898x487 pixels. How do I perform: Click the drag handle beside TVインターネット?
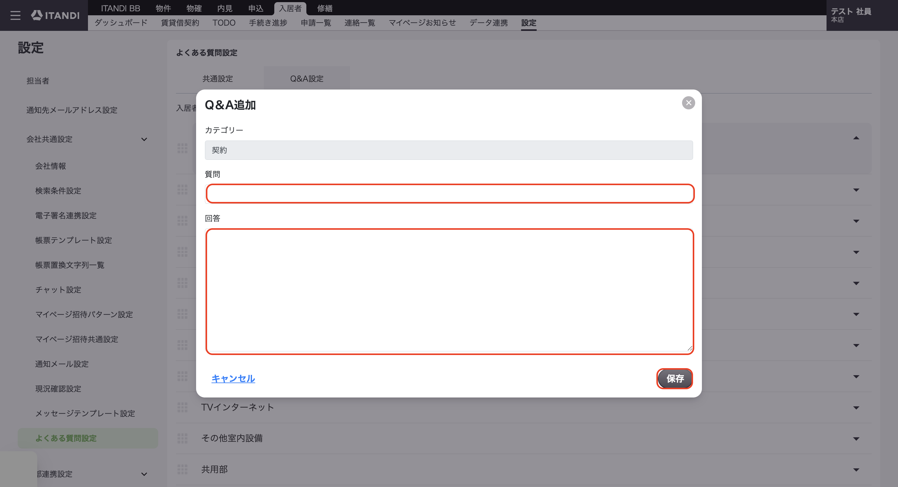point(182,407)
